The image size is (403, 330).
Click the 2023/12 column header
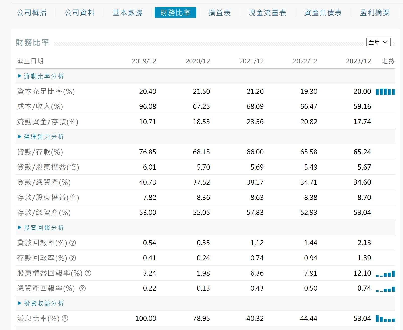(358, 61)
